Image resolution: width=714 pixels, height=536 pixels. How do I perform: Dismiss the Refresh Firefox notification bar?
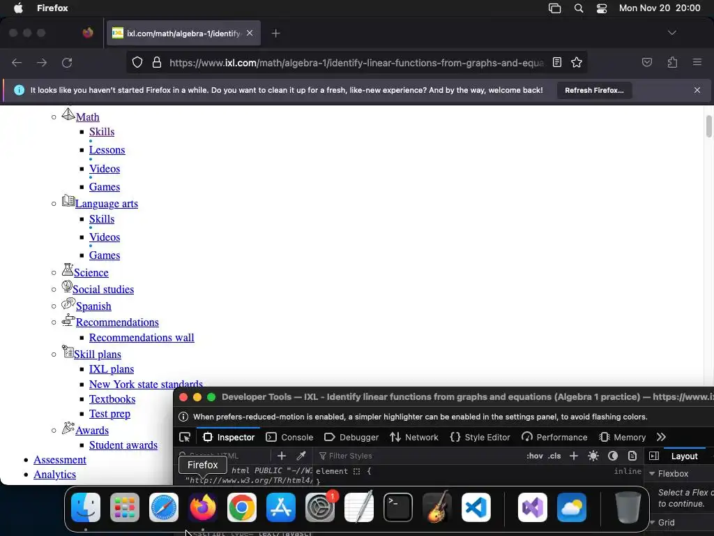[x=697, y=90]
